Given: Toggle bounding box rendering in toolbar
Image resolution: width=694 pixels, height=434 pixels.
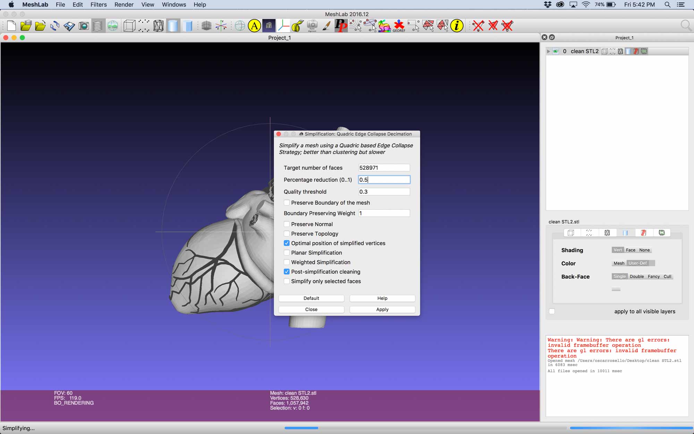Looking at the screenshot, I should coord(129,26).
